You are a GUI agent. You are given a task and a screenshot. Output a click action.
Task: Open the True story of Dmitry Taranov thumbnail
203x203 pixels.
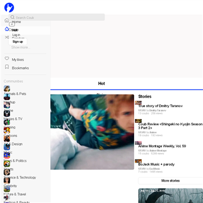point(138,103)
